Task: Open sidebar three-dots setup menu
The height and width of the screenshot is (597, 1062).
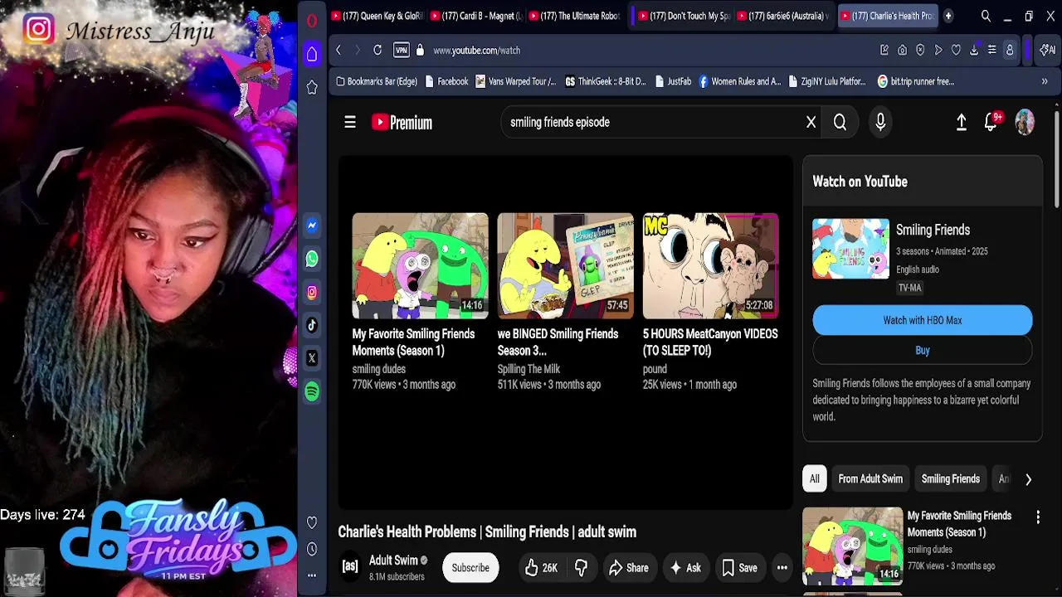Action: pyautogui.click(x=312, y=575)
